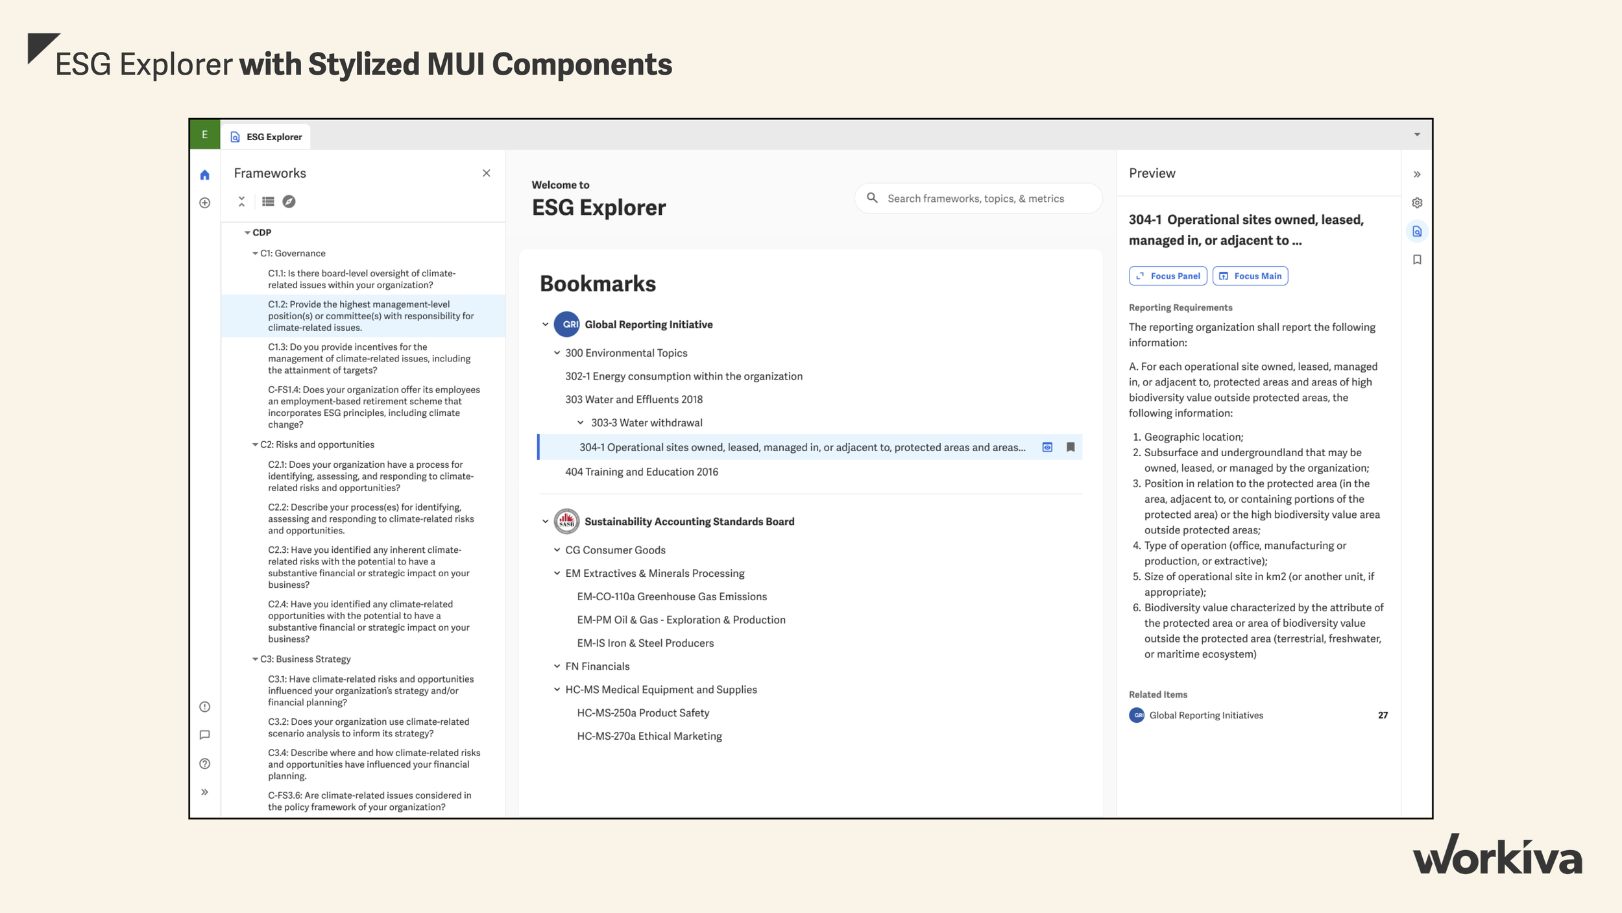Open the home icon in left sidebar
This screenshot has height=913, width=1622.
[204, 175]
